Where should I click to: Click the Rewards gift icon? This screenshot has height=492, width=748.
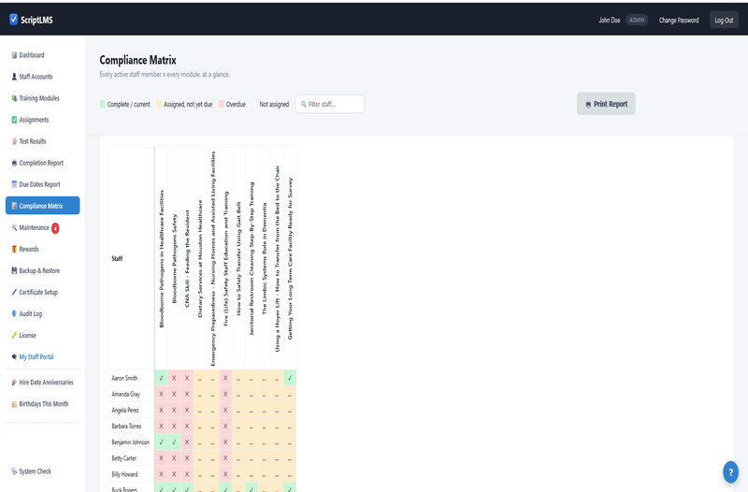point(14,249)
